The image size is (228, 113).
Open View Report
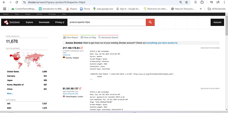coord(70,37)
